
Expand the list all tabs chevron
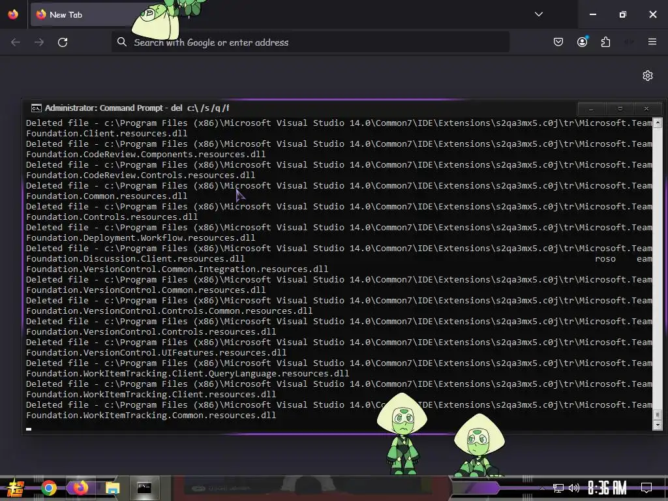pyautogui.click(x=538, y=14)
